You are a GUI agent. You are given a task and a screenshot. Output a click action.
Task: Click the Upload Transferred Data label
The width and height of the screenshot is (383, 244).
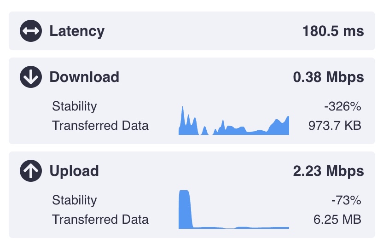point(100,219)
